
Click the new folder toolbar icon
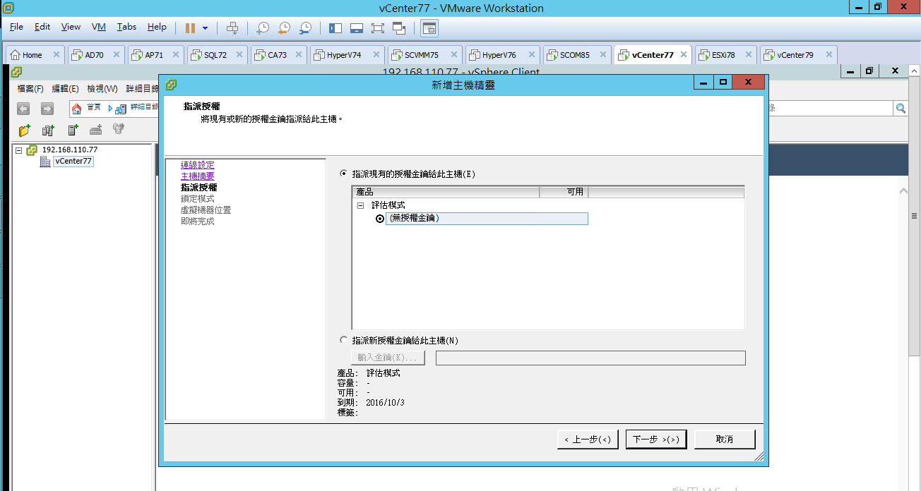click(x=25, y=130)
